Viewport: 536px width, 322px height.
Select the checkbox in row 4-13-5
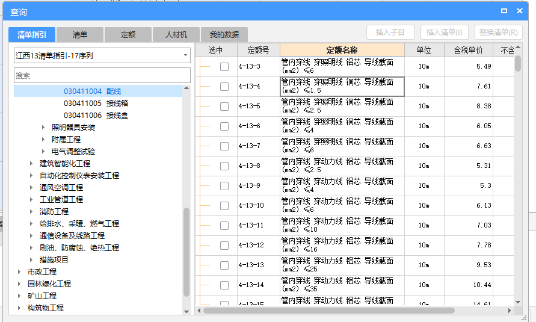[224, 107]
